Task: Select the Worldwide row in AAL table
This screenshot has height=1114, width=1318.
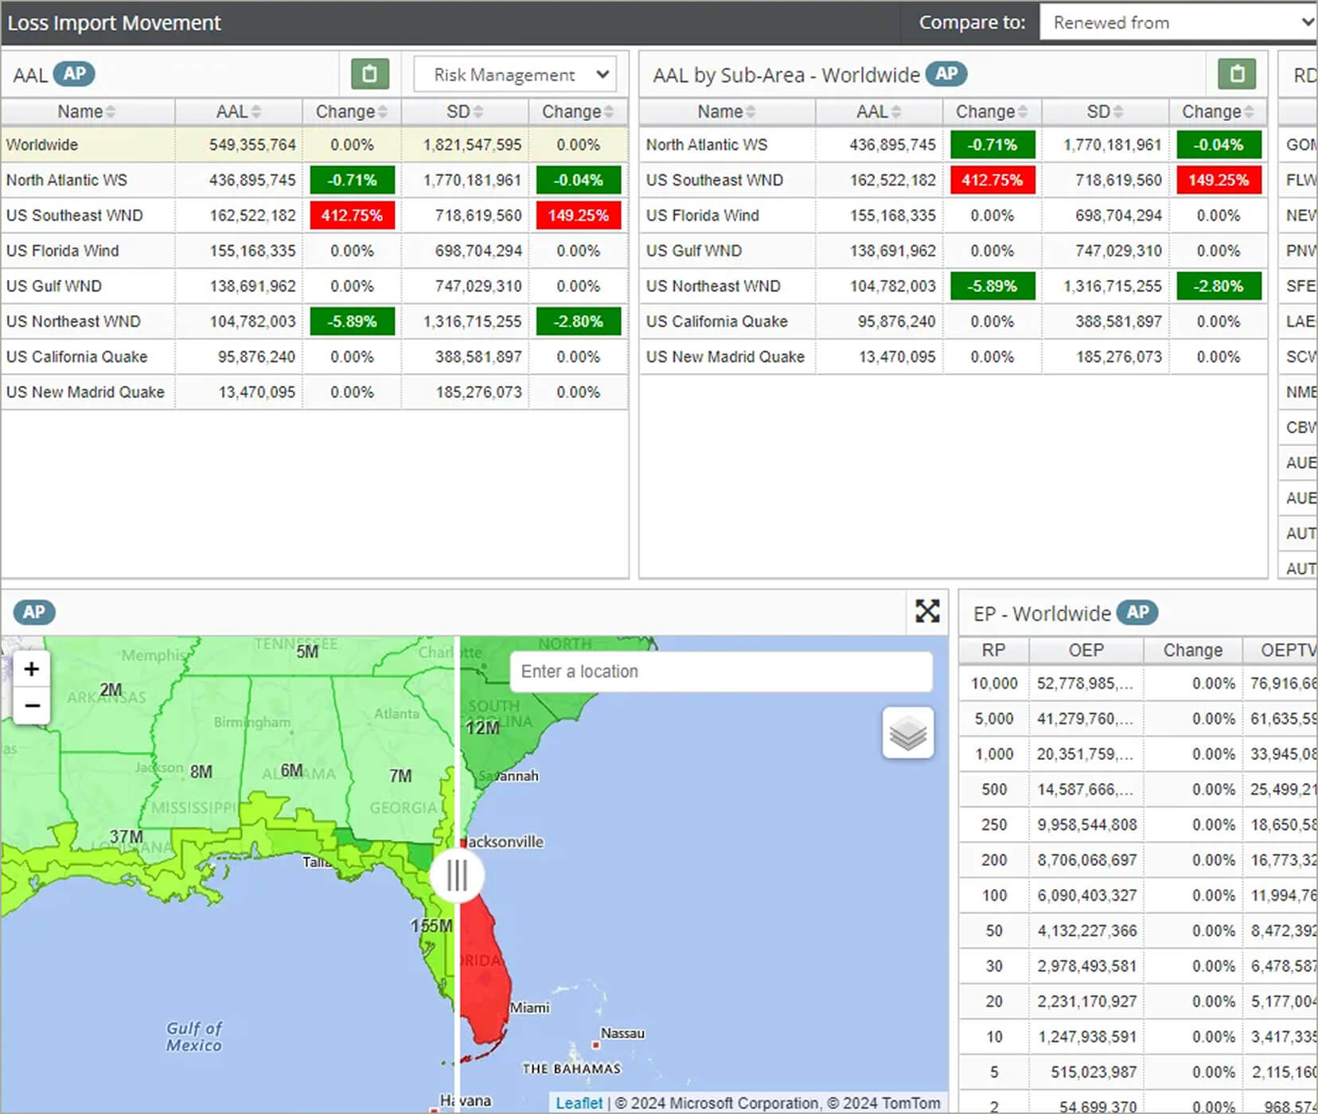Action: 88,145
